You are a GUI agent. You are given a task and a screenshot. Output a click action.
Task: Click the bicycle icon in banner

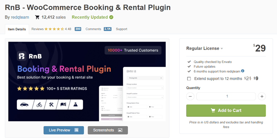pos(39,105)
